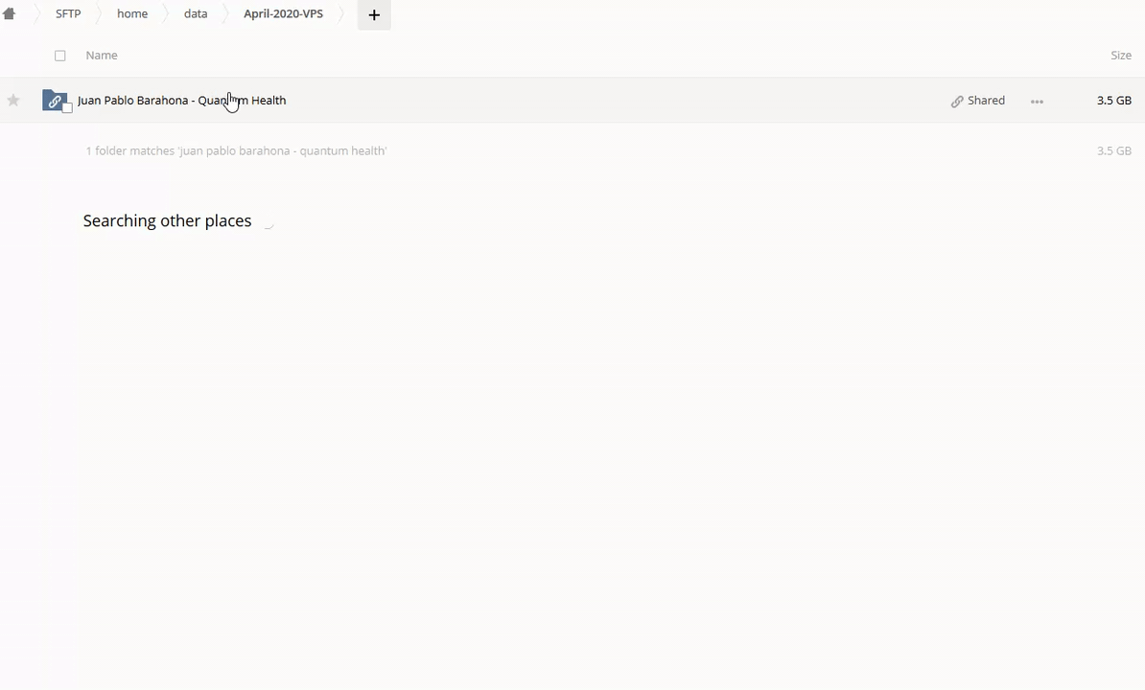Open Juan Pablo Barahona - Quantum Health folder
Screen dimensions: 1145x690
click(x=181, y=101)
